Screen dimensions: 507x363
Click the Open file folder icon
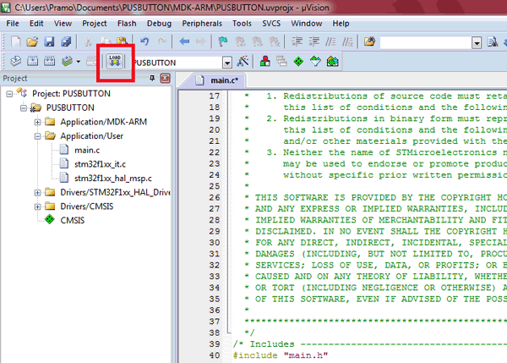point(32,41)
